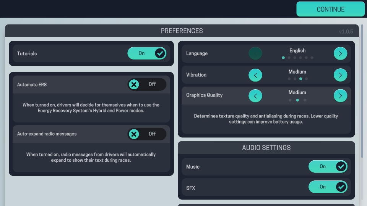Click the X icon on Automate ERS
The width and height of the screenshot is (367, 206).
pyautogui.click(x=134, y=84)
